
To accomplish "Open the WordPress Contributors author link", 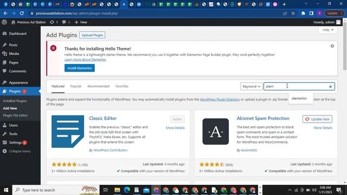I will [x=110, y=150].
